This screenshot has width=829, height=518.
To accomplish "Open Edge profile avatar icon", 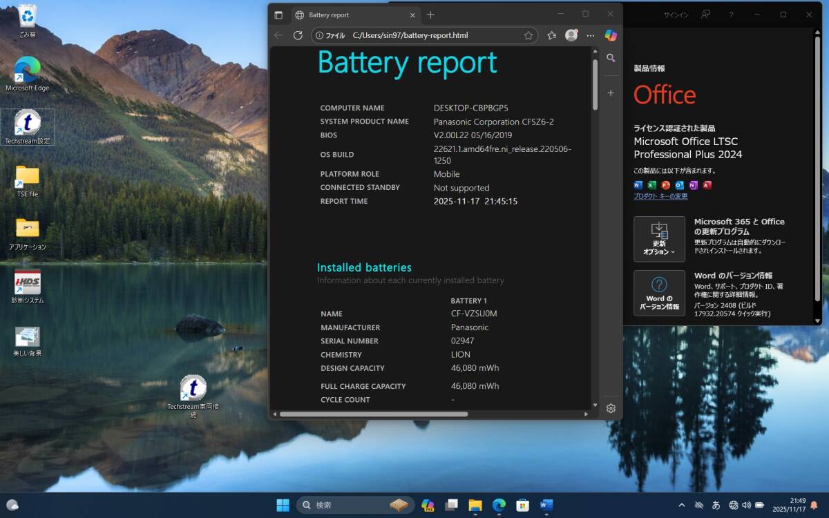I will [x=571, y=35].
